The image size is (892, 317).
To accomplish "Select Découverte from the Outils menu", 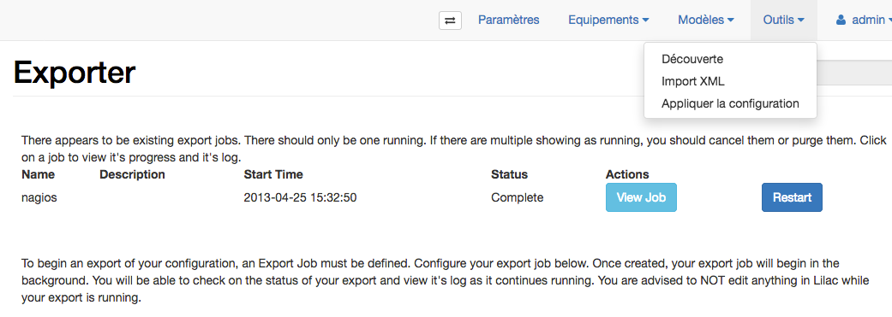I will pos(692,59).
